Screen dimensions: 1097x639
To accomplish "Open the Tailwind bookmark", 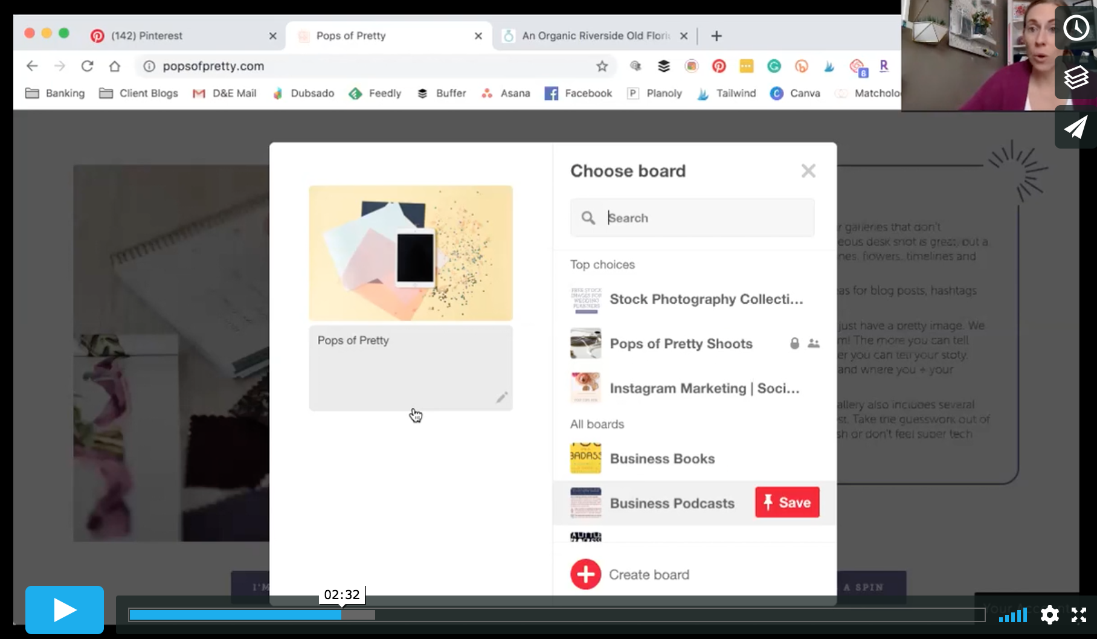I will point(727,93).
